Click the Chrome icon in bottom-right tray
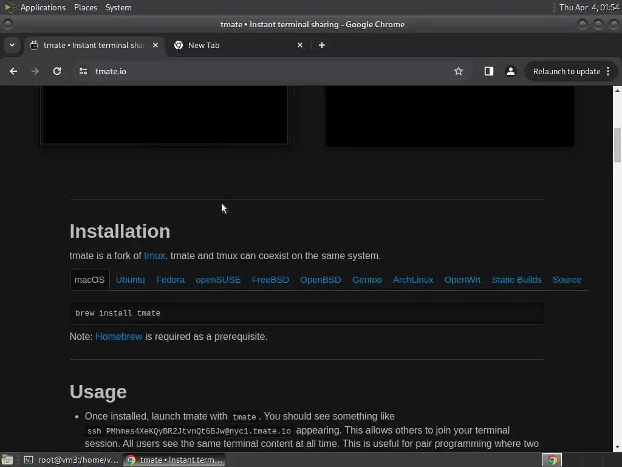Screen dimensions: 622x467 coord(552,460)
